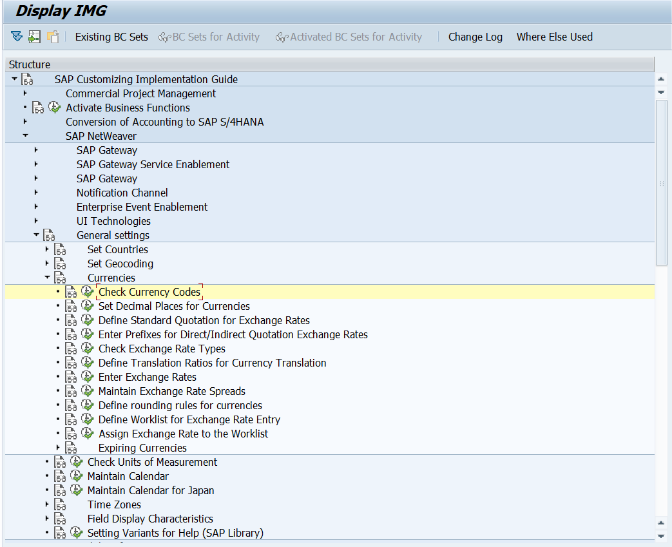Screen dimensions: 672x547
Task: Expand SAP Gateway Service Enablement node
Action: tap(36, 164)
